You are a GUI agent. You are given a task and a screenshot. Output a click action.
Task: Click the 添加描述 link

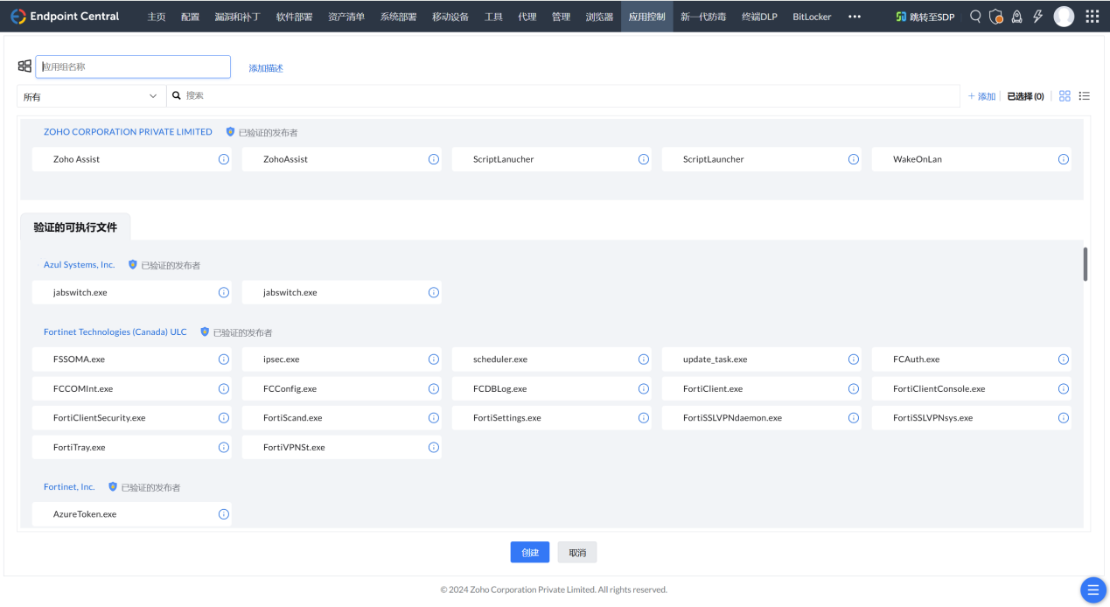pos(266,68)
